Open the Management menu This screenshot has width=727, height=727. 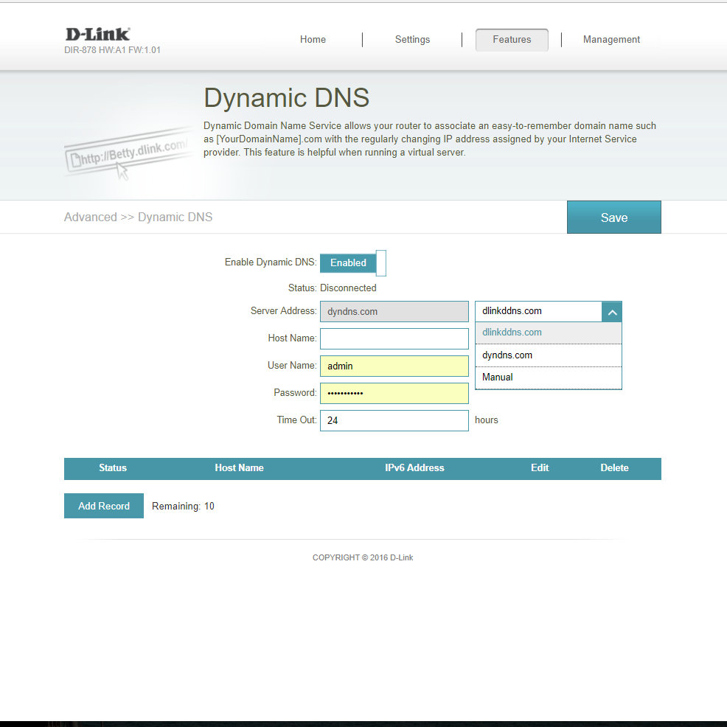tap(611, 40)
